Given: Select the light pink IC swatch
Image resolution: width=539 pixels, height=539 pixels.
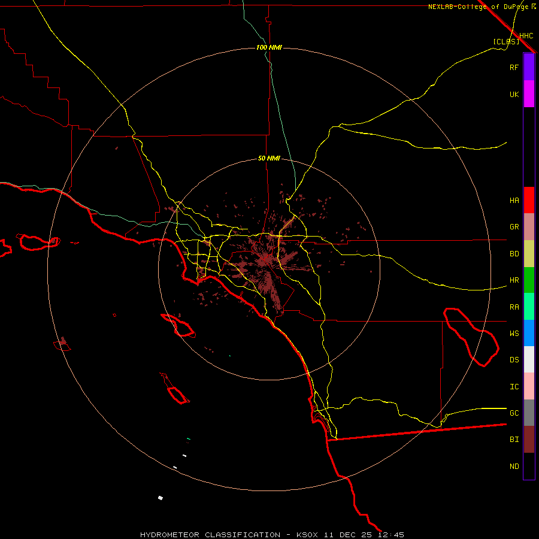Looking at the screenshot, I should (x=529, y=386).
